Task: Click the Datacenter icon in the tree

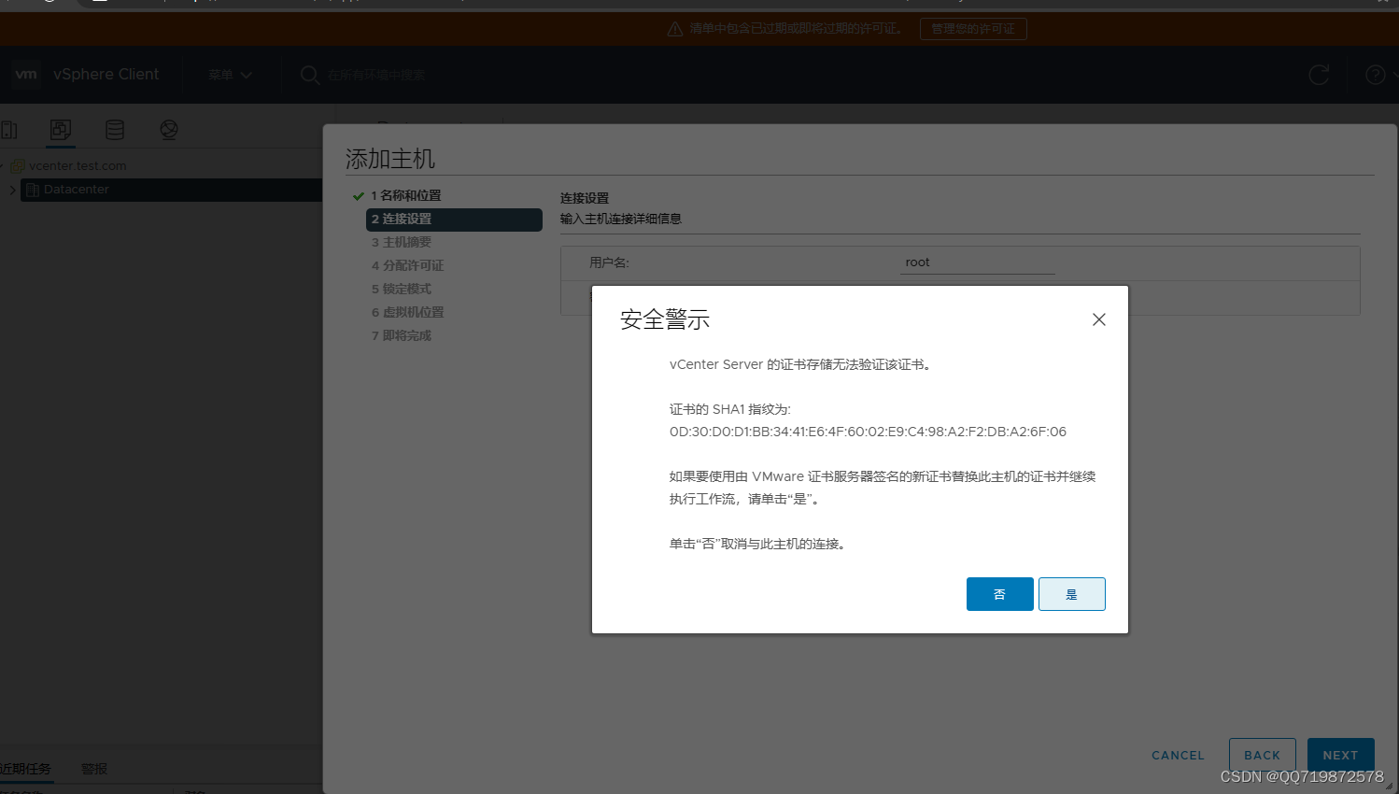Action: (x=33, y=190)
